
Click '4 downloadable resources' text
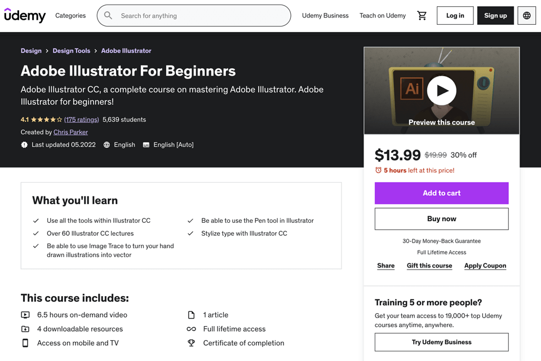(x=80, y=329)
